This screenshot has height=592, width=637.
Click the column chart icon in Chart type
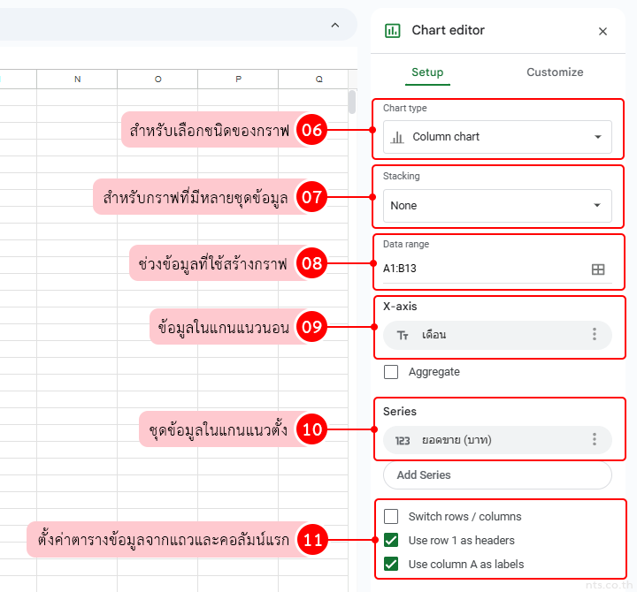pyautogui.click(x=398, y=137)
